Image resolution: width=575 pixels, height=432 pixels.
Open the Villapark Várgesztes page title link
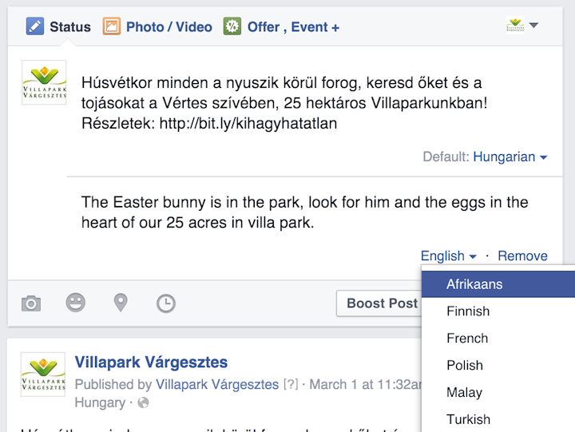click(x=151, y=363)
